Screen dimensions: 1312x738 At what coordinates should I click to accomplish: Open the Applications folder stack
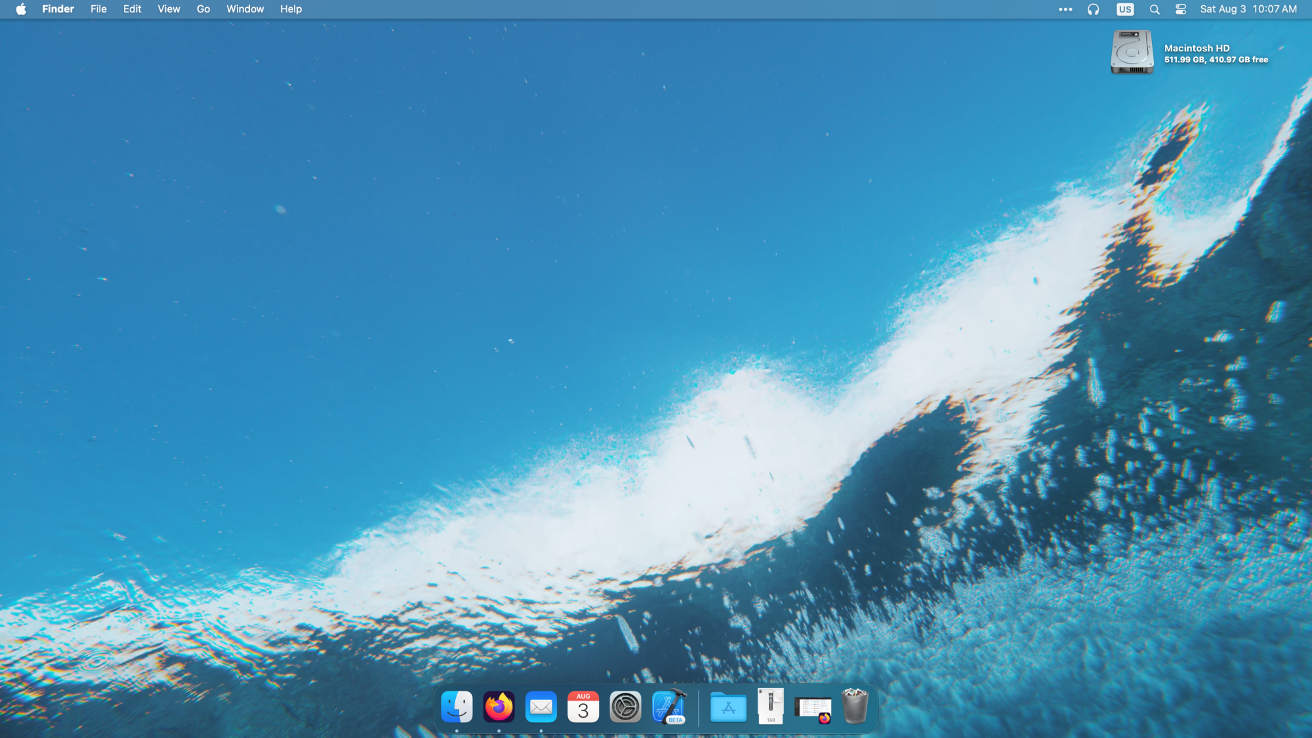coord(728,707)
